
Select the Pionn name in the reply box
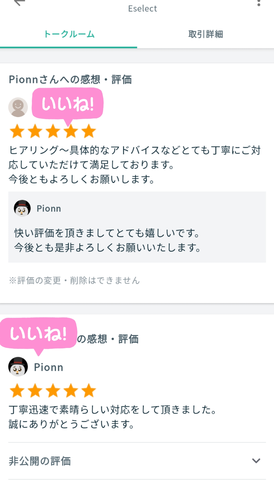(x=49, y=208)
